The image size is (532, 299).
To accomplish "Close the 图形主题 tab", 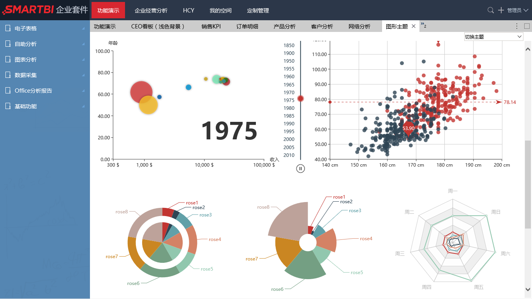I will (x=414, y=26).
